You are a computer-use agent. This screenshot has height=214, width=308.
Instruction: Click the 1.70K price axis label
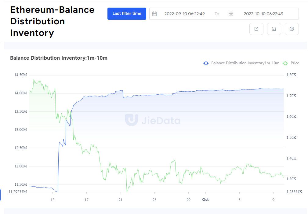291,96
